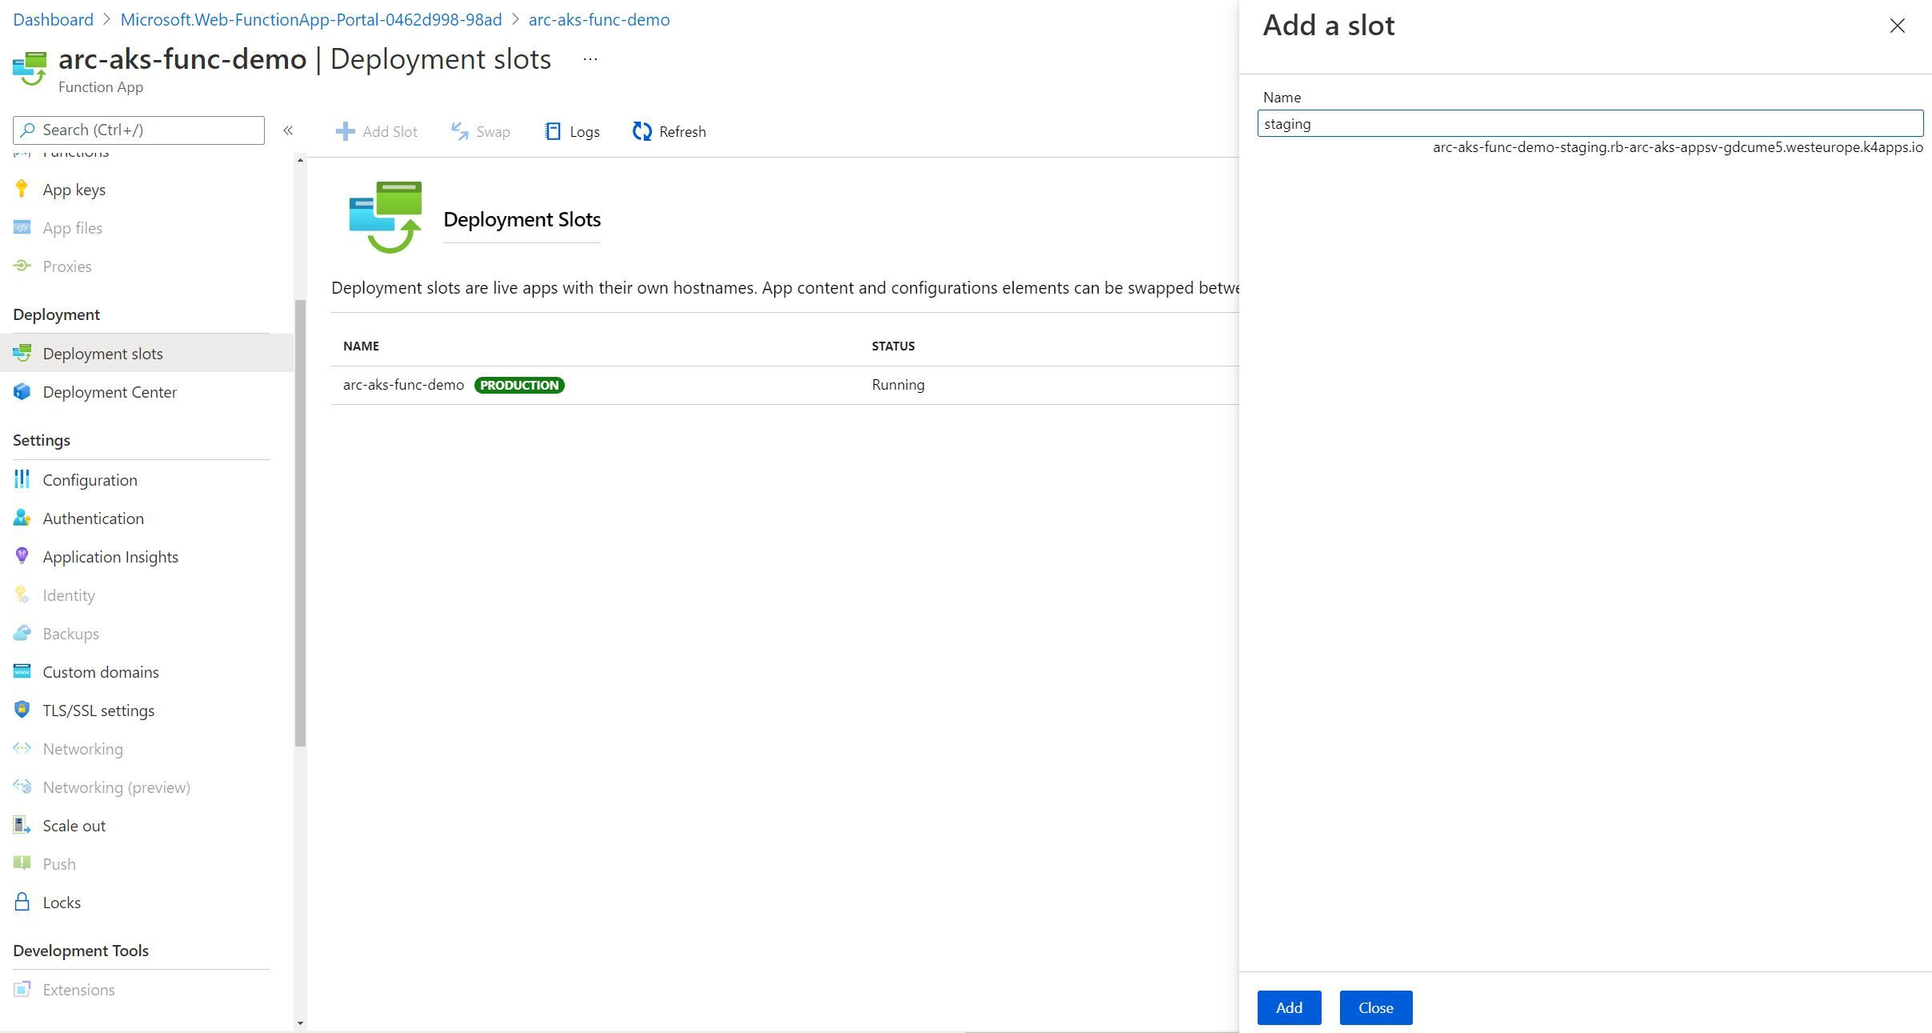Image resolution: width=1932 pixels, height=1033 pixels.
Task: Open Locks for the function app
Action: point(62,902)
